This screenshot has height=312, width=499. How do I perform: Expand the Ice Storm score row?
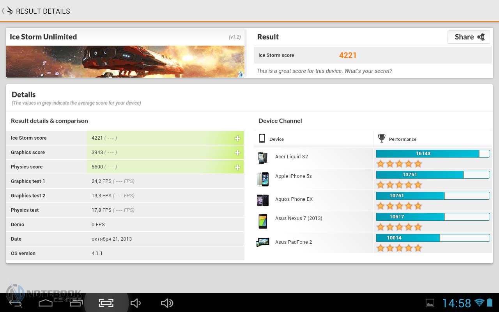[x=237, y=138]
